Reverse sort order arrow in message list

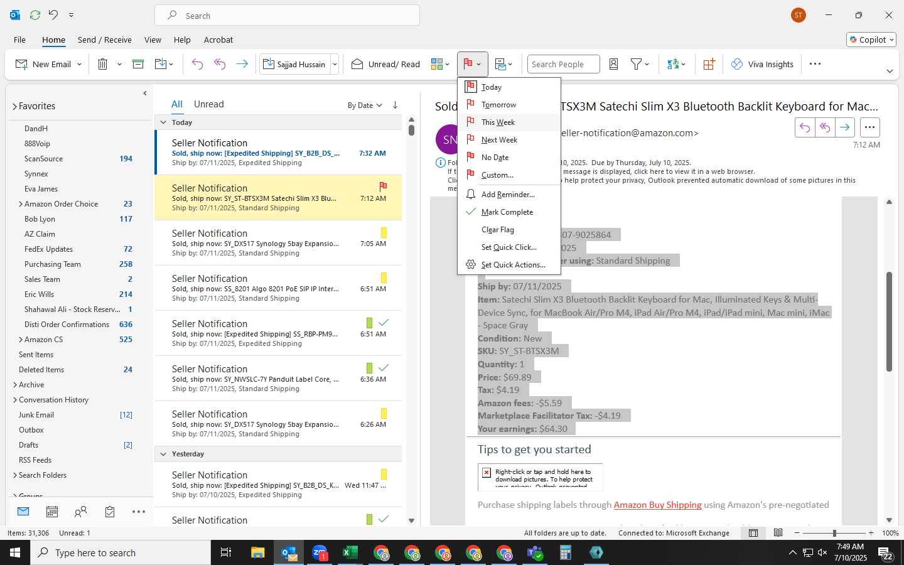[x=395, y=105]
